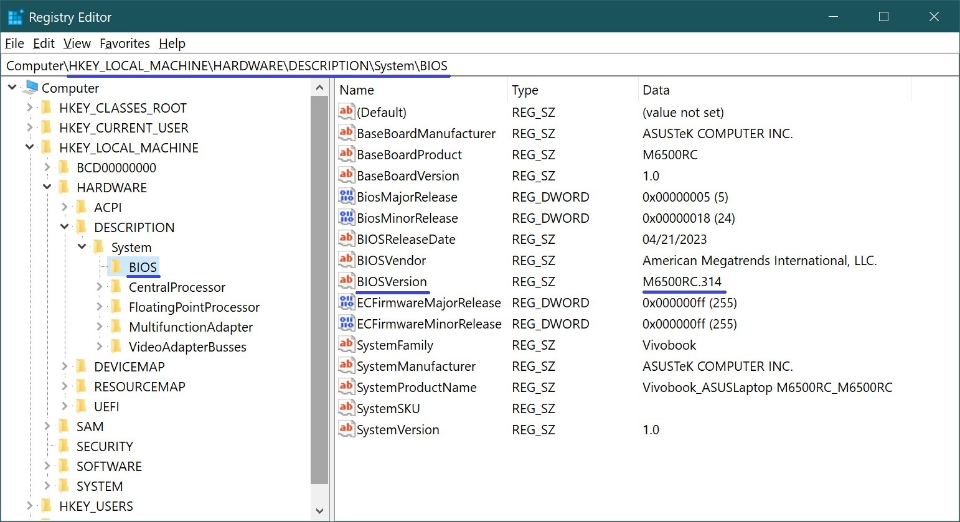Screen dimensions: 960x522
Task: Click the string icon beside BIOSVersion
Action: point(346,281)
